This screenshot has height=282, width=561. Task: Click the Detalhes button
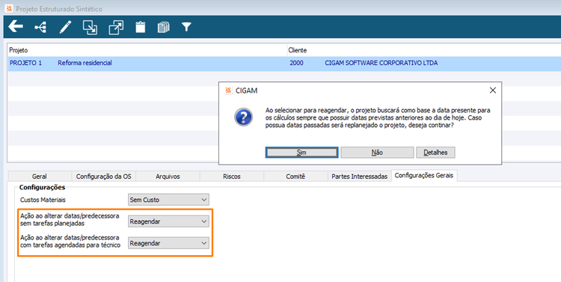(x=435, y=153)
